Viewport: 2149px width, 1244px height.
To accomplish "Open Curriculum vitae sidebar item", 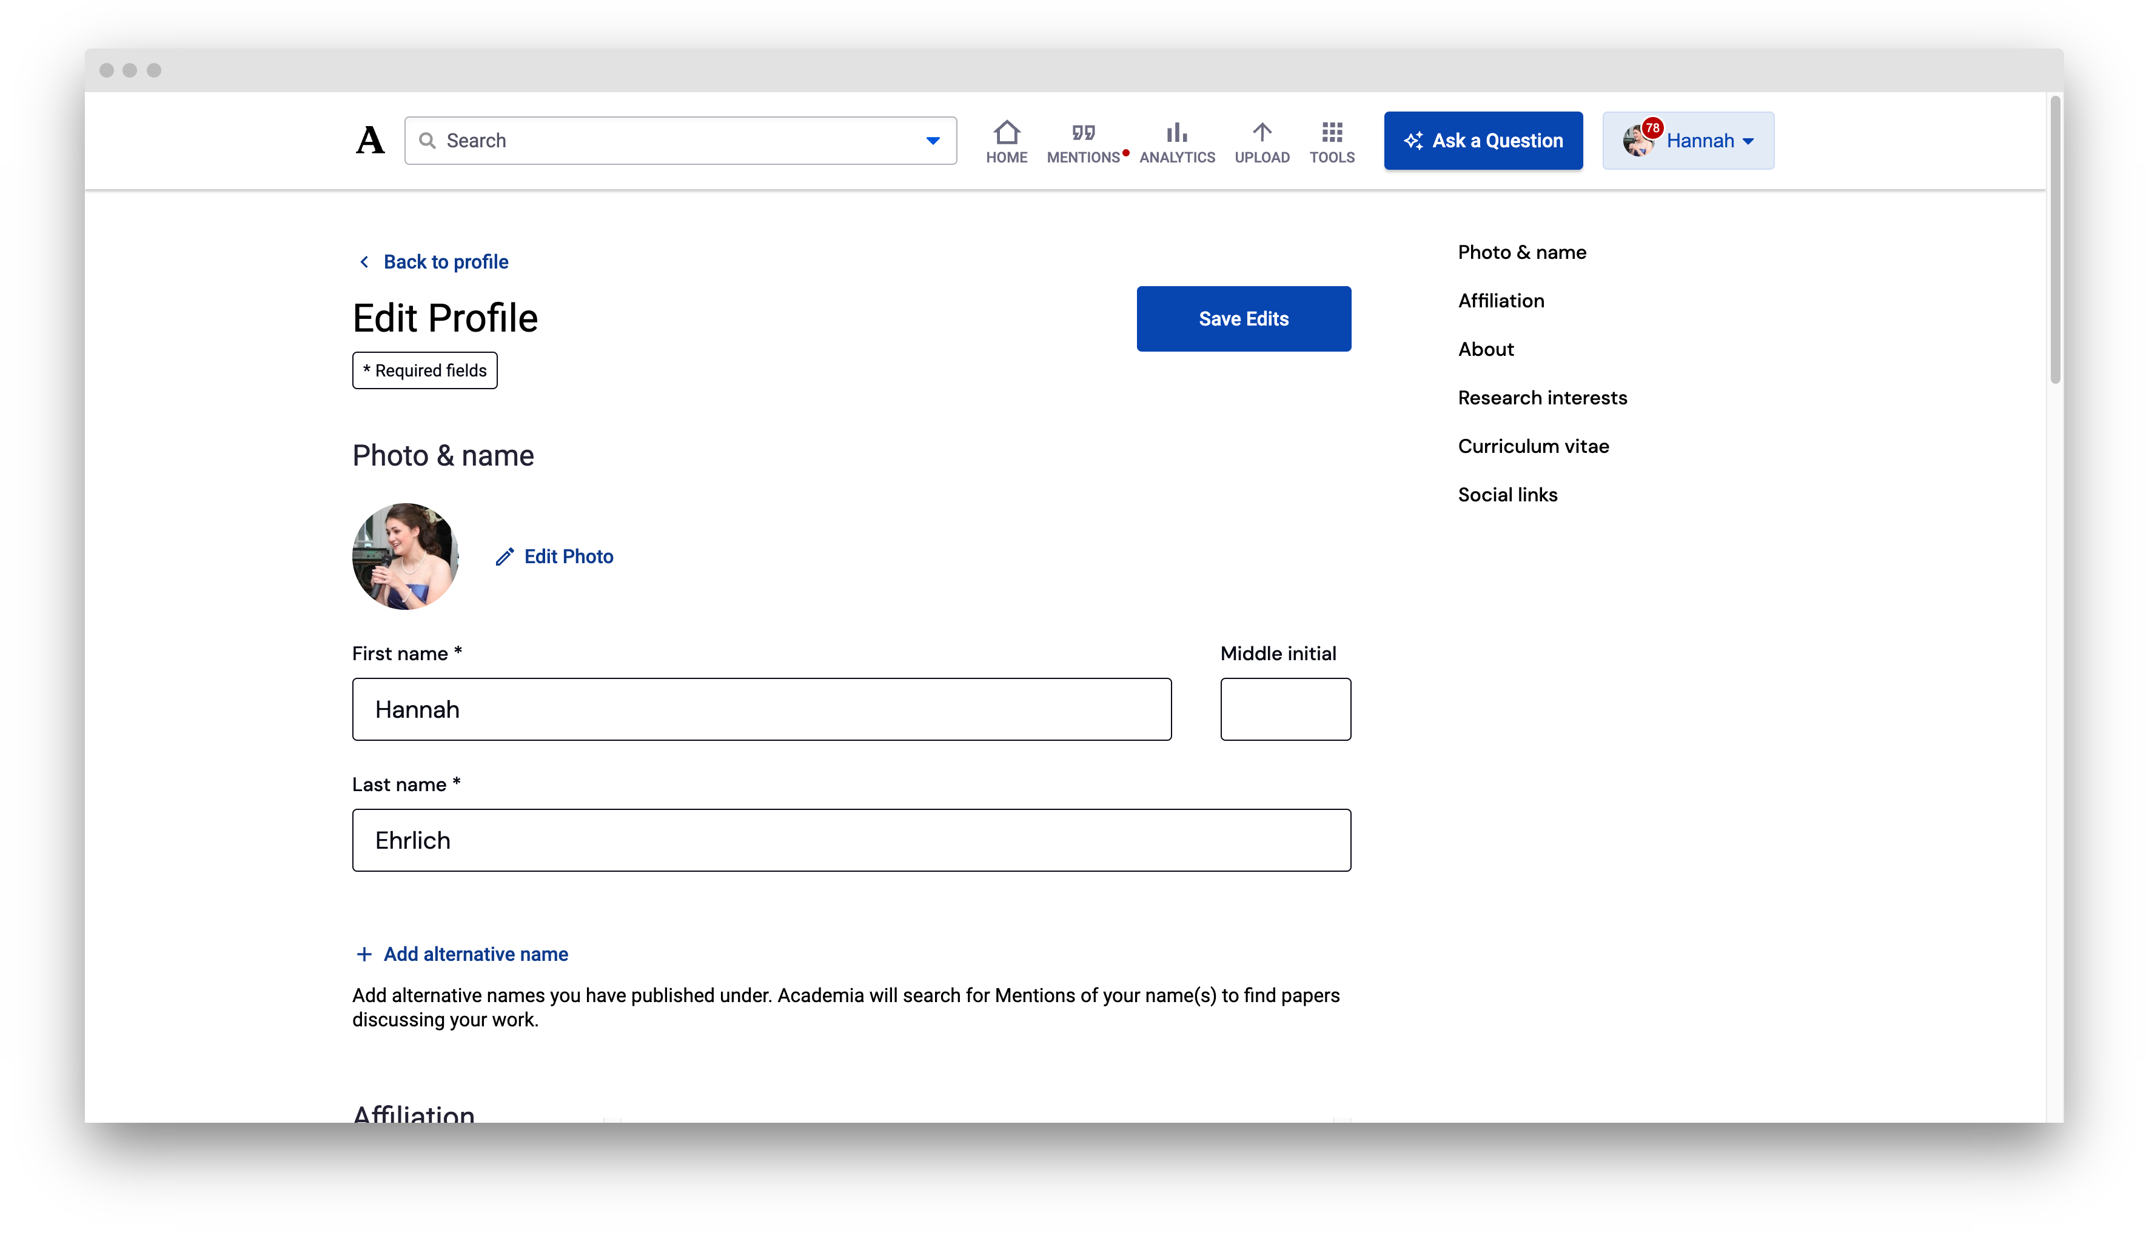I will [x=1534, y=447].
